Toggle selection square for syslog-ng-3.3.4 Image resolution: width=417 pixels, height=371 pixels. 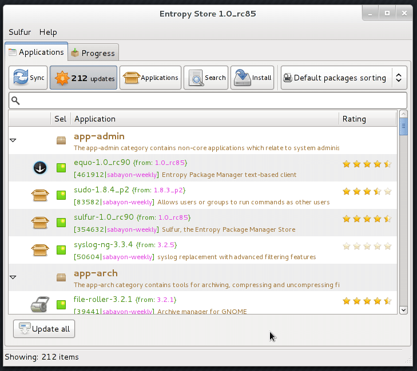pyautogui.click(x=61, y=250)
